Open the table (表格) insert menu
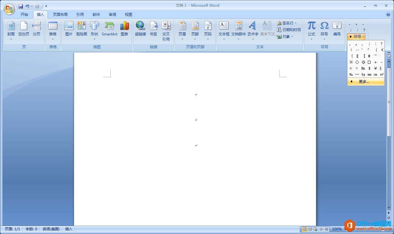Screen dimensions: 394x234 [53, 31]
